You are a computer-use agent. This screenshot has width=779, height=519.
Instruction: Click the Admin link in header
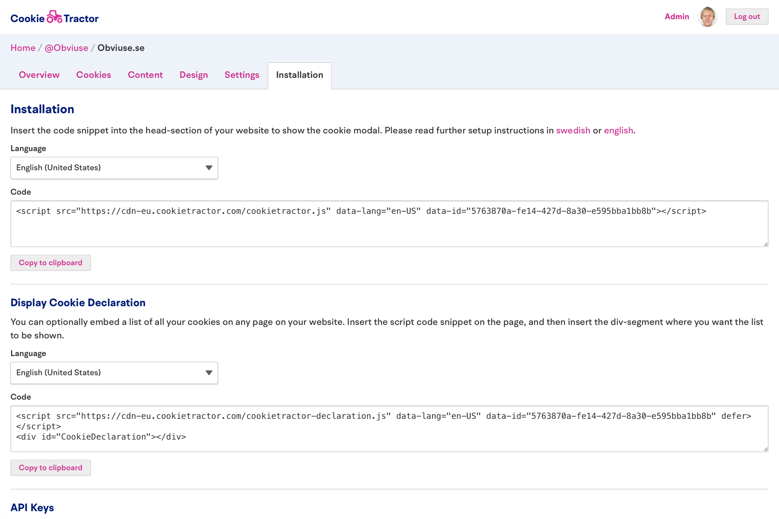tap(677, 17)
